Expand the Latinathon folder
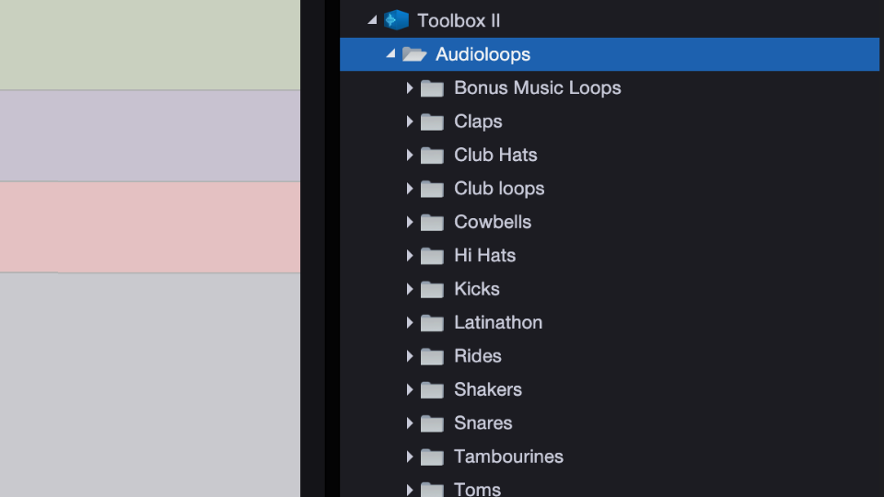Image resolution: width=884 pixels, height=497 pixels. (x=410, y=323)
